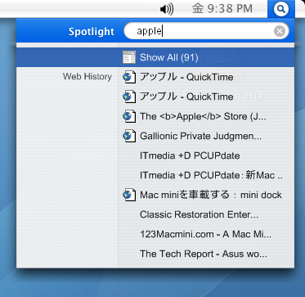The image size is (305, 297).
Task: Open Gallionic Private Judgmen... result
Action: tap(200, 136)
